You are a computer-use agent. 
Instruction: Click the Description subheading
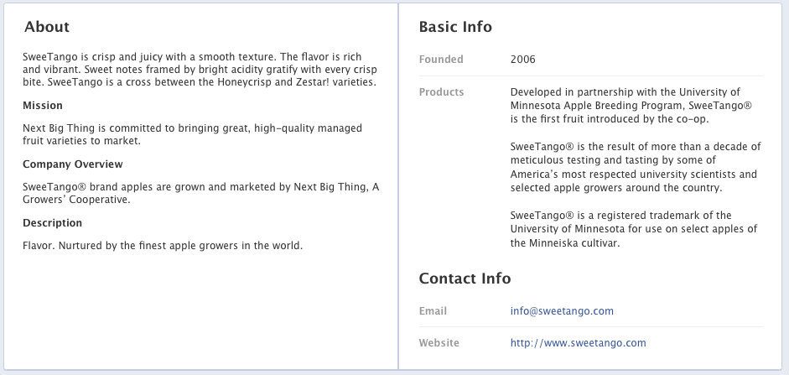click(x=53, y=223)
